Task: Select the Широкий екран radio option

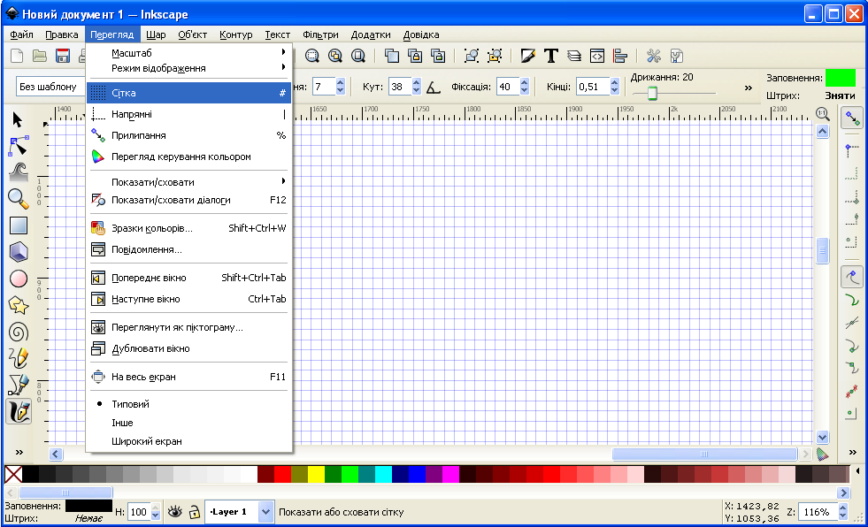Action: click(188, 441)
